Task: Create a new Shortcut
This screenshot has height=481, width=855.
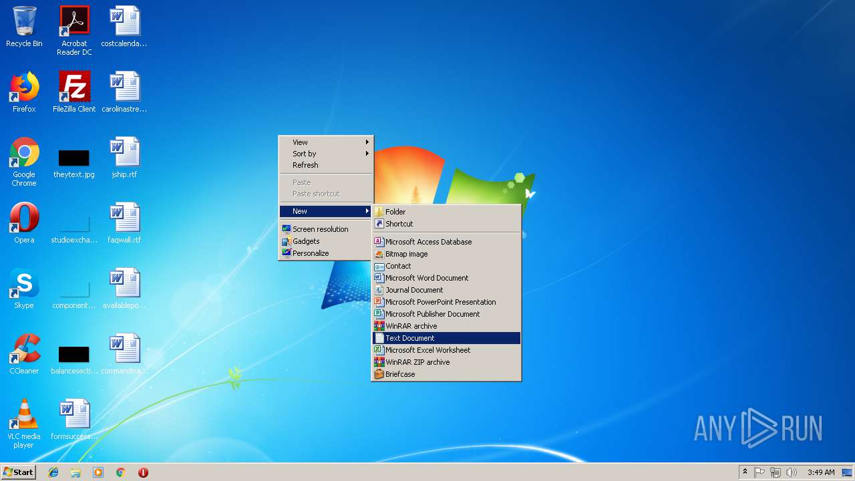Action: [446, 224]
